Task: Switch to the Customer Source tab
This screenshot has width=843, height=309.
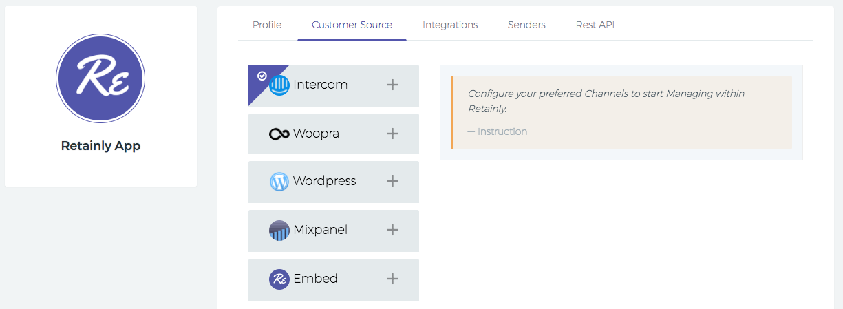Action: (352, 25)
